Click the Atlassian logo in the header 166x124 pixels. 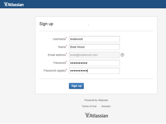click(x=14, y=4)
